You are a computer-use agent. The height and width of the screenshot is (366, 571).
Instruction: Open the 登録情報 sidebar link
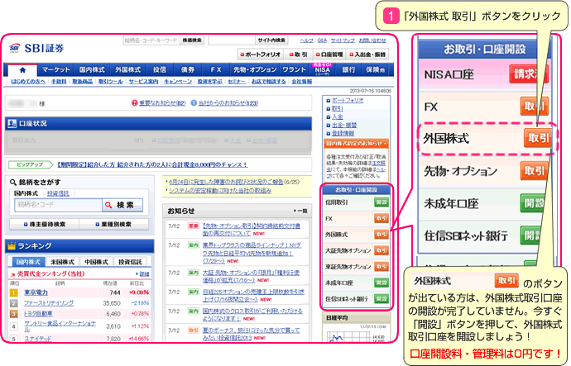343,133
